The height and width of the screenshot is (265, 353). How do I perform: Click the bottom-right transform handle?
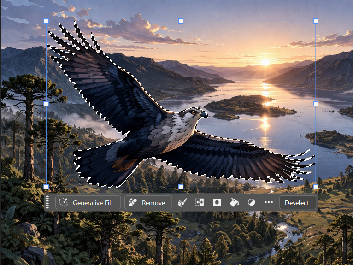point(316,187)
